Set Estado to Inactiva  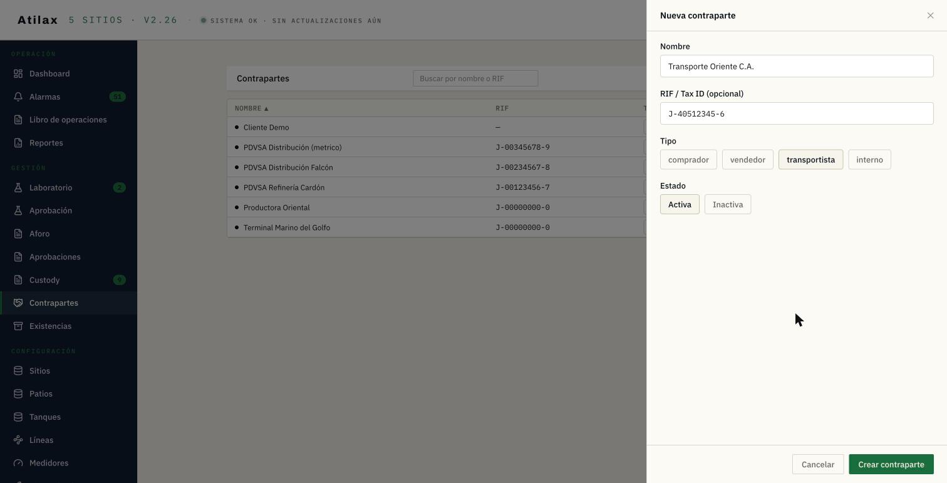click(728, 205)
